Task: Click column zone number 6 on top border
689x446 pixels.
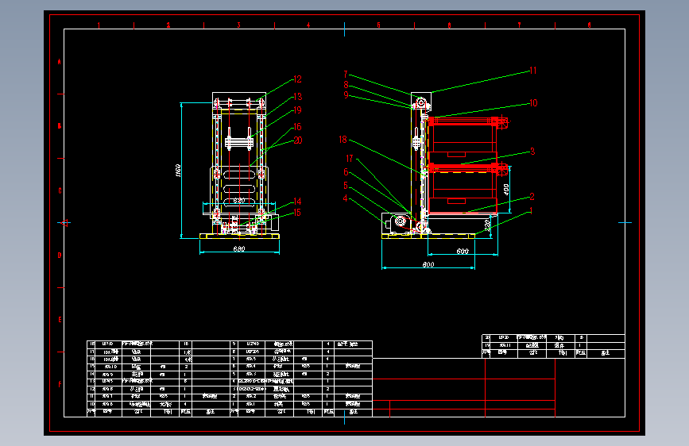Action: (x=449, y=25)
